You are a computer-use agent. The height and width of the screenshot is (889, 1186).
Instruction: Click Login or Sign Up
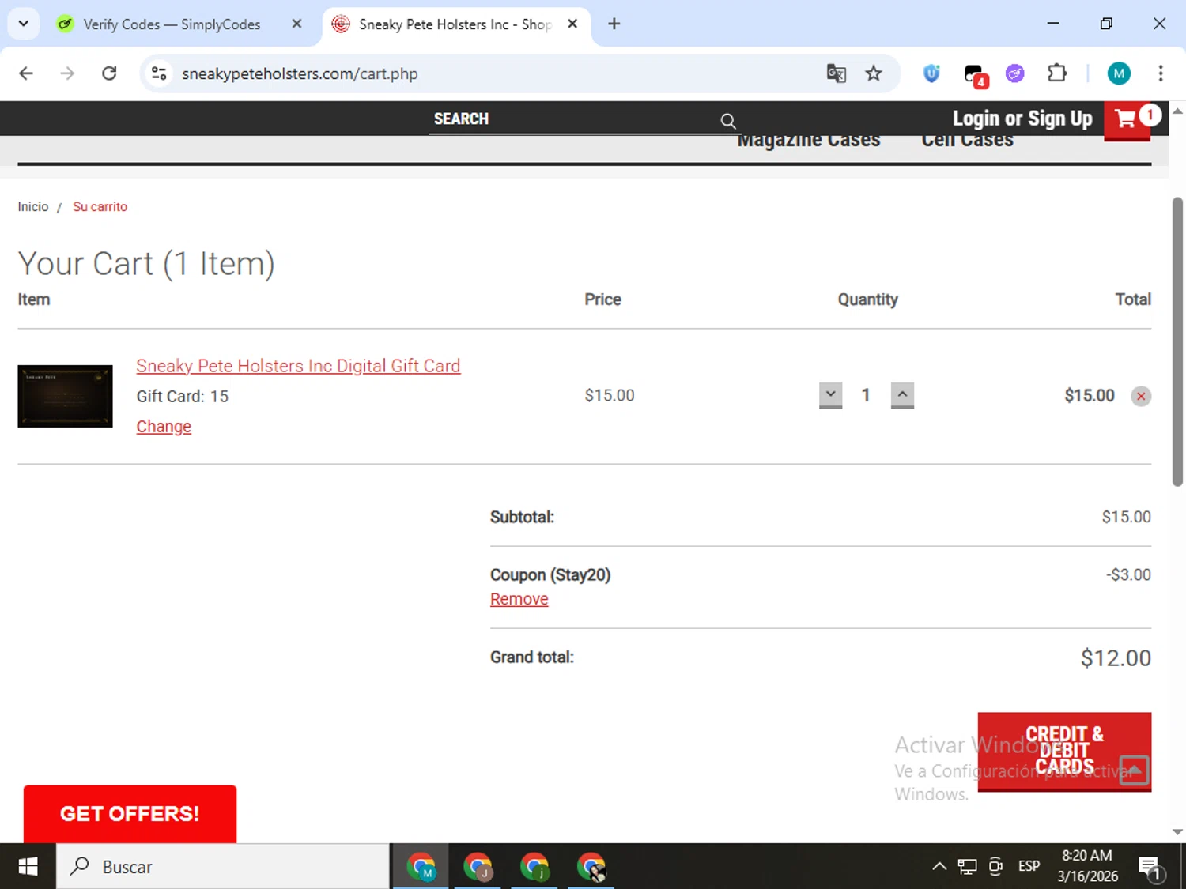[x=1022, y=119]
